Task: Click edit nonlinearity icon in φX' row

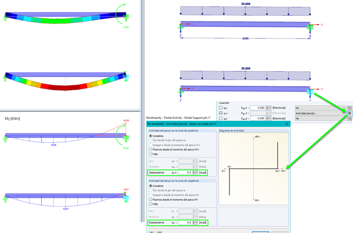Action: click(349, 108)
